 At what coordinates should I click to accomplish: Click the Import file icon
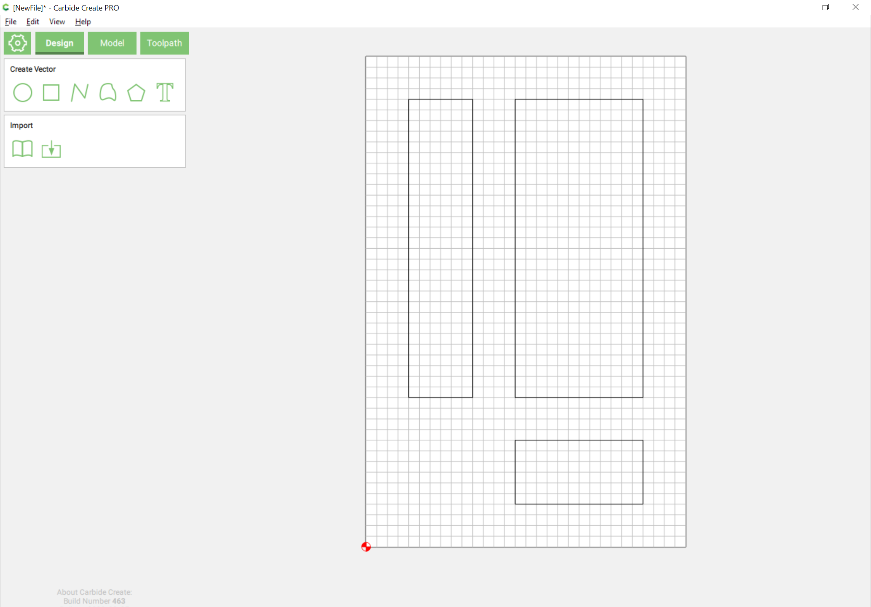pyautogui.click(x=51, y=149)
